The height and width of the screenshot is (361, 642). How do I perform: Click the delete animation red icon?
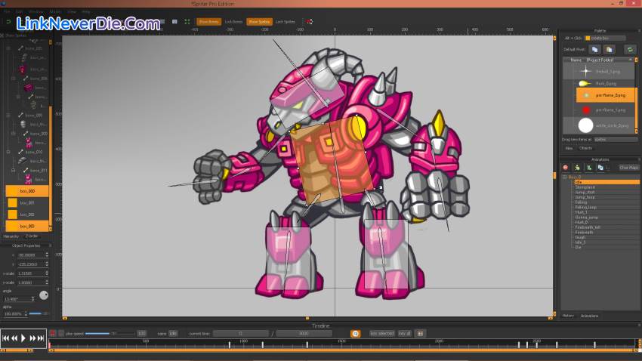pyautogui.click(x=566, y=168)
